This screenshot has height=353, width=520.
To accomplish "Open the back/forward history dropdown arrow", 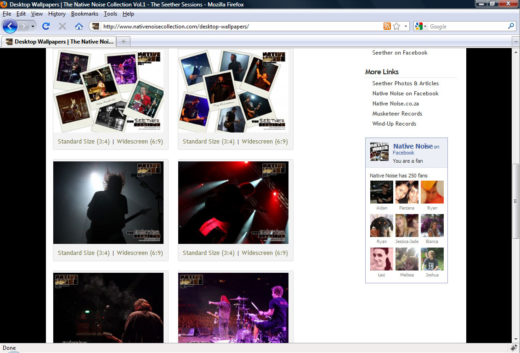I will click(x=33, y=27).
